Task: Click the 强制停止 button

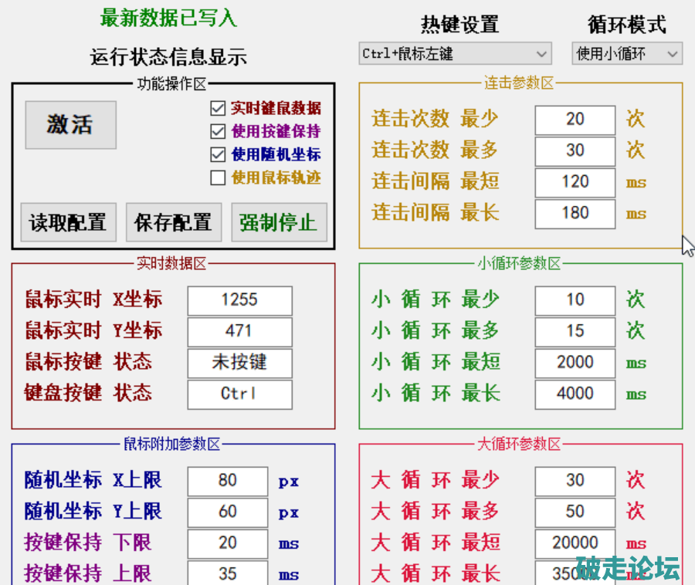Action: coord(279,223)
